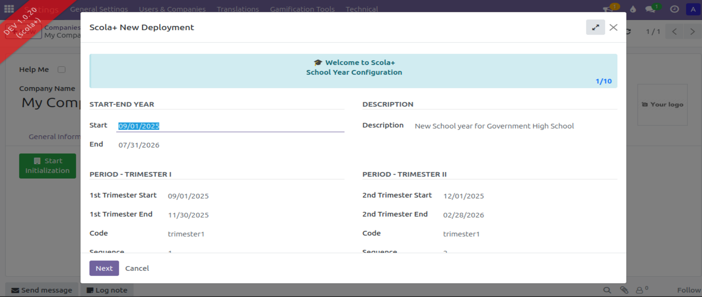Edit the school year Start date field
This screenshot has width=702, height=297.
point(230,126)
